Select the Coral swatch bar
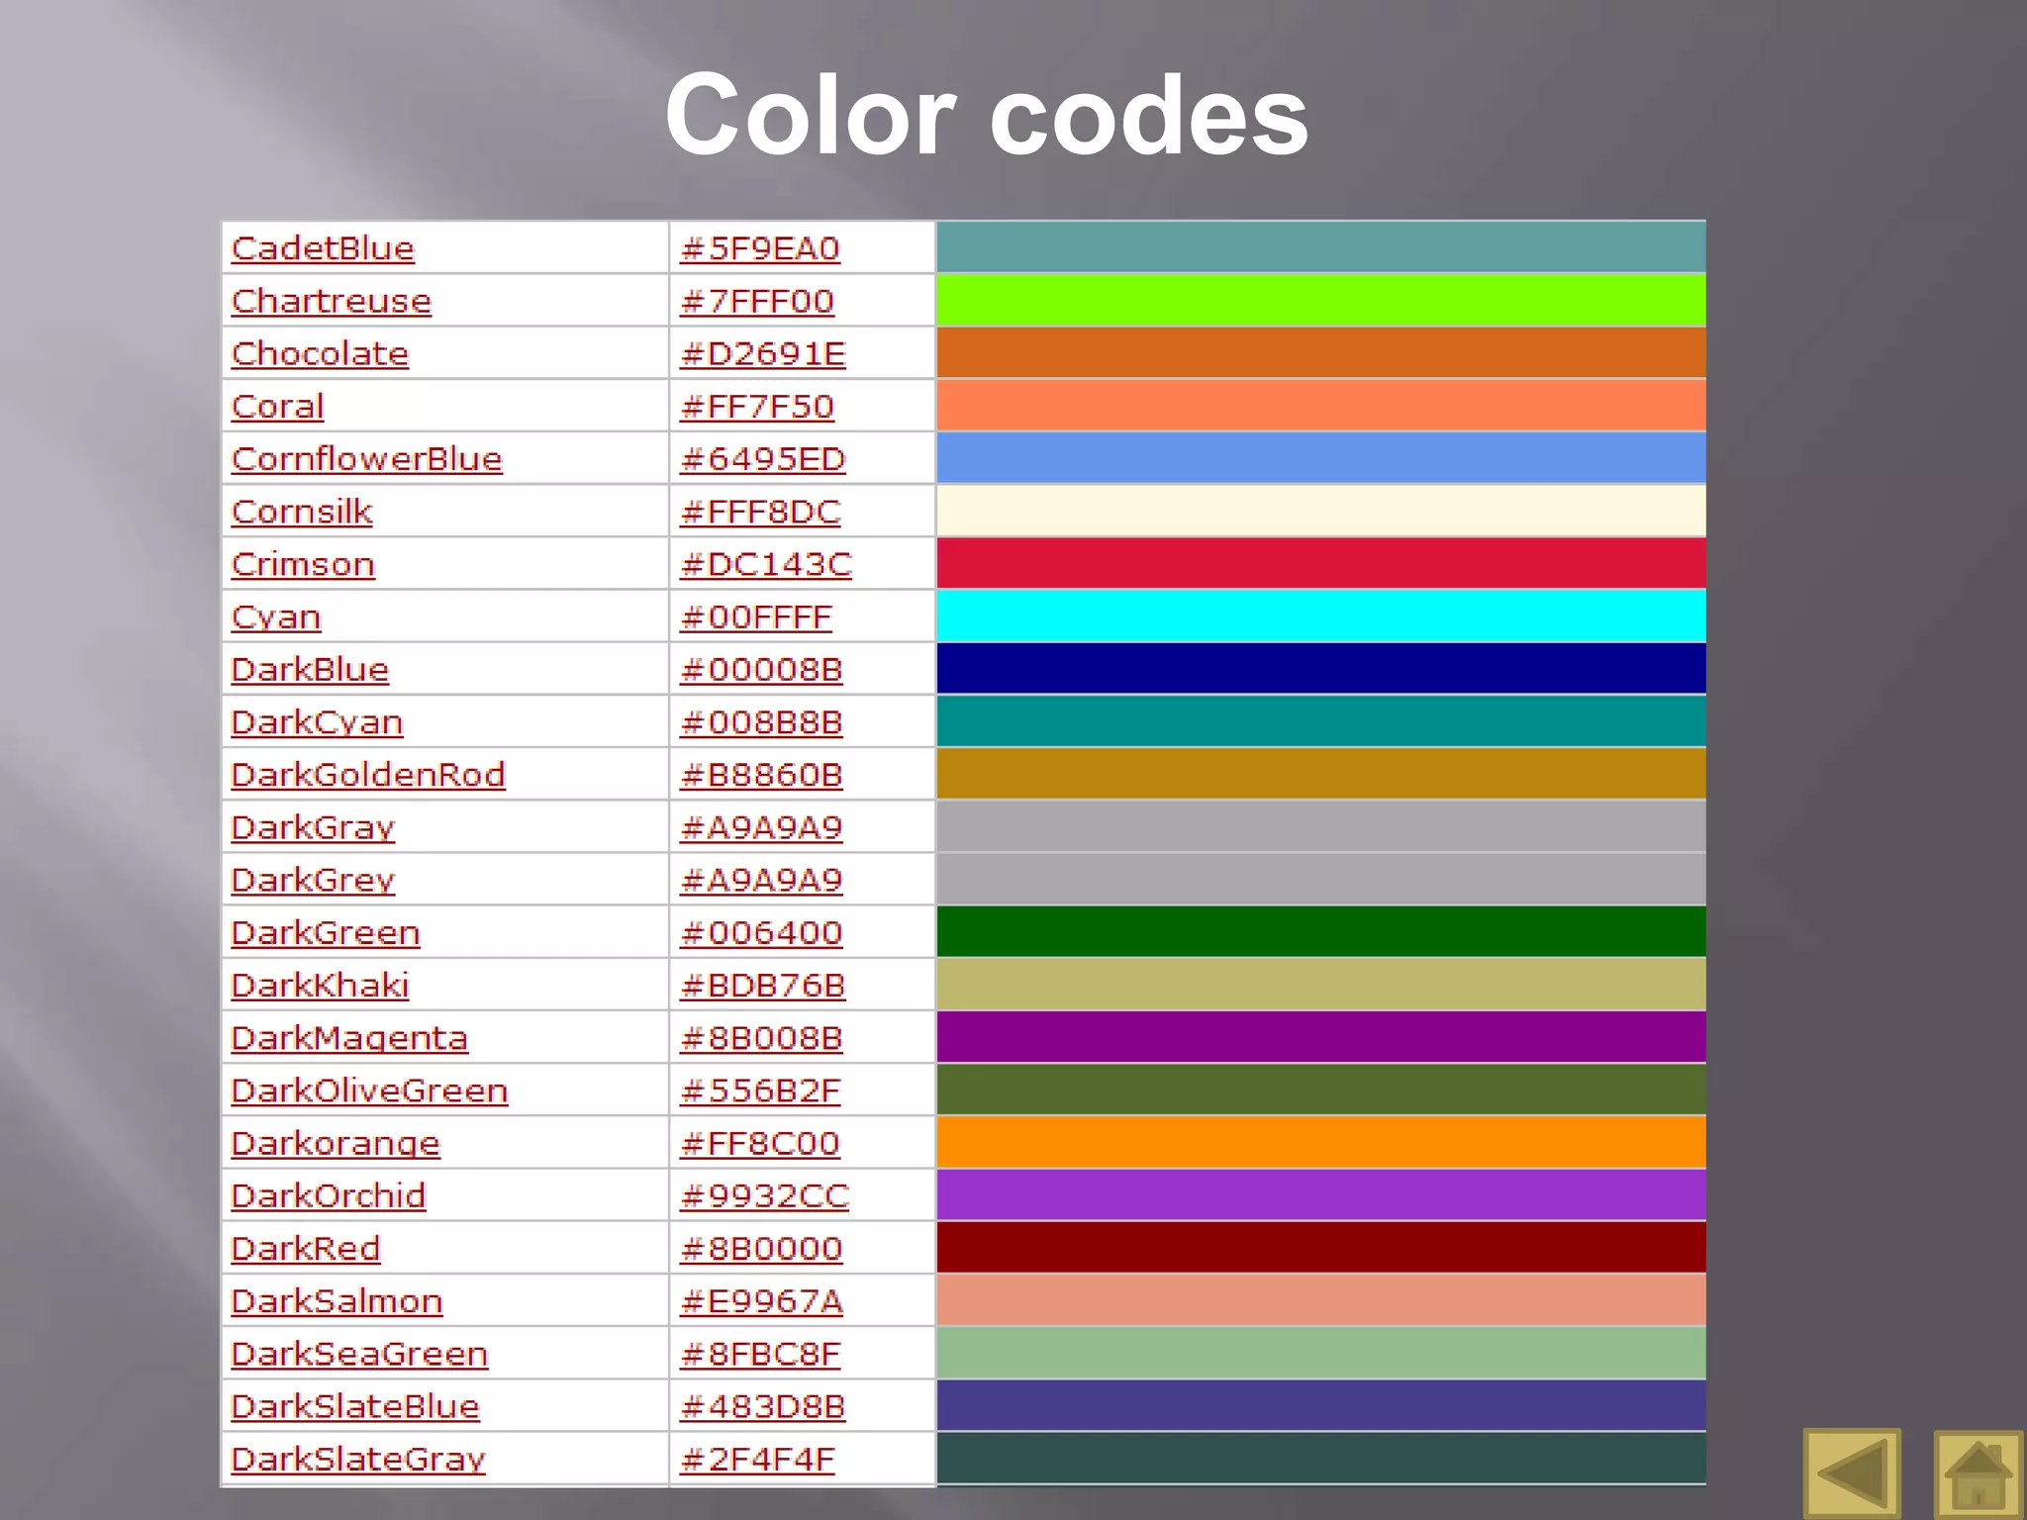Viewport: 2027px width, 1520px height. (x=1321, y=406)
